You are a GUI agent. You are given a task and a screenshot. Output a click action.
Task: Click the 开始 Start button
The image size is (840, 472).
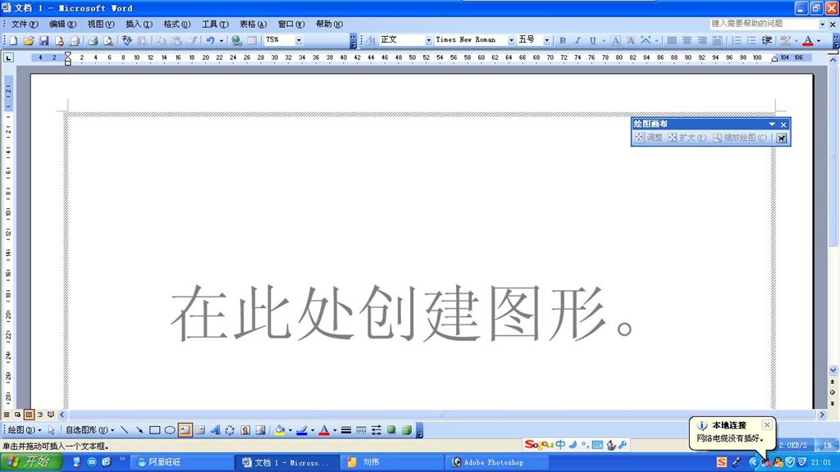click(30, 462)
